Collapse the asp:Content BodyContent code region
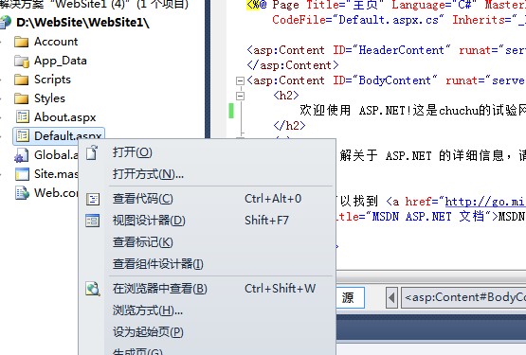Viewport: 526px width, 355px height. 240,80
